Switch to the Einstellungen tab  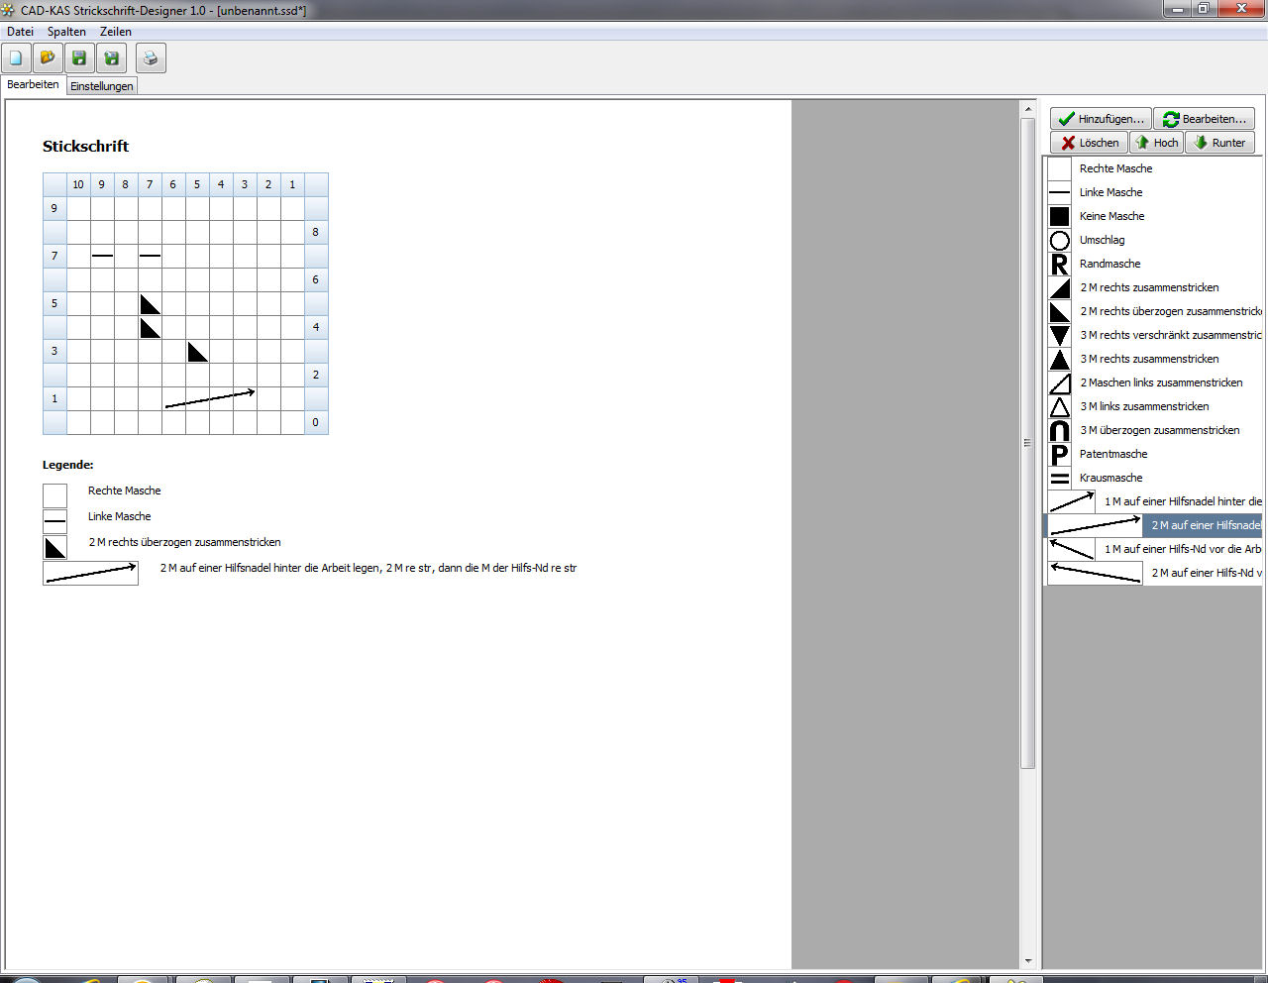coord(101,86)
